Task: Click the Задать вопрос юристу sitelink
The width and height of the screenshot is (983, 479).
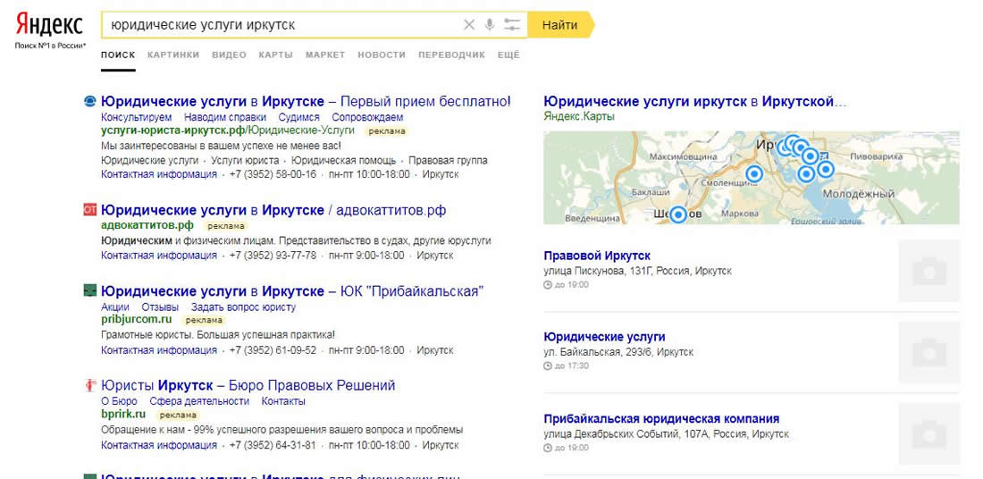Action: pos(243,307)
